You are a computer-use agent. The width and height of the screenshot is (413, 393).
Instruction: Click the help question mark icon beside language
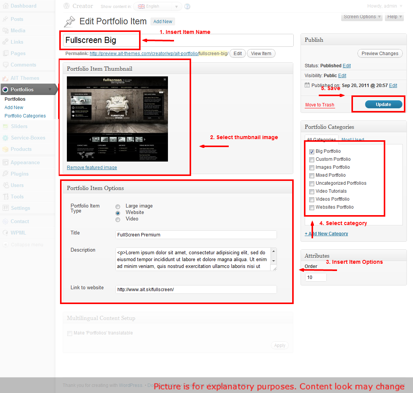tap(187, 6)
